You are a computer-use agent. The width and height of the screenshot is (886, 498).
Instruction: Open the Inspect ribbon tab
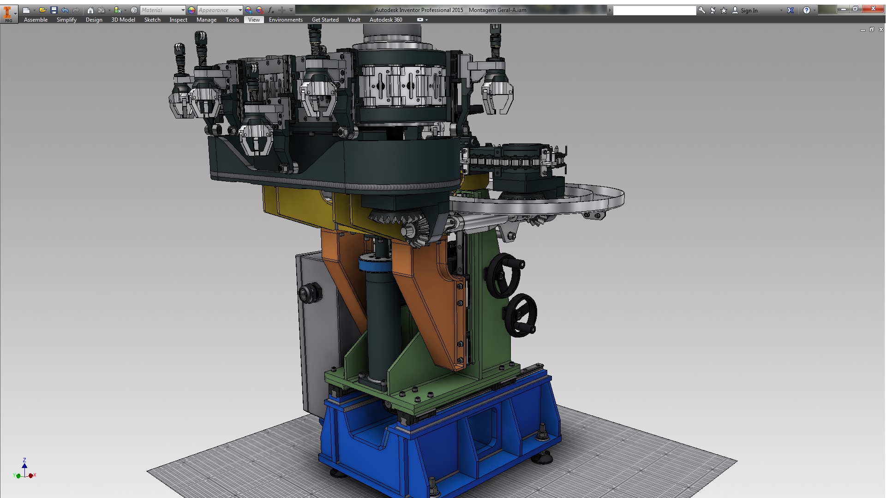[178, 20]
